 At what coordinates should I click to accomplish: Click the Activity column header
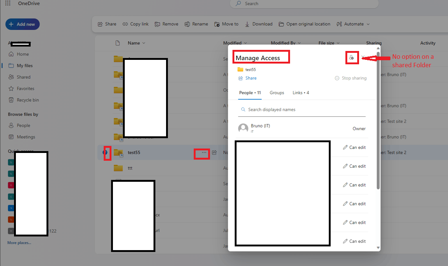[428, 43]
